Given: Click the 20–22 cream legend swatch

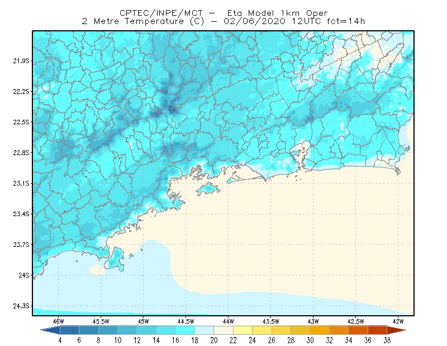Looking at the screenshot, I should point(223,330).
